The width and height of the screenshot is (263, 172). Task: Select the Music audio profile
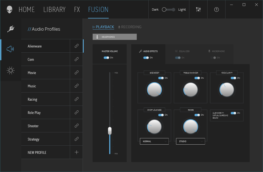click(45, 86)
